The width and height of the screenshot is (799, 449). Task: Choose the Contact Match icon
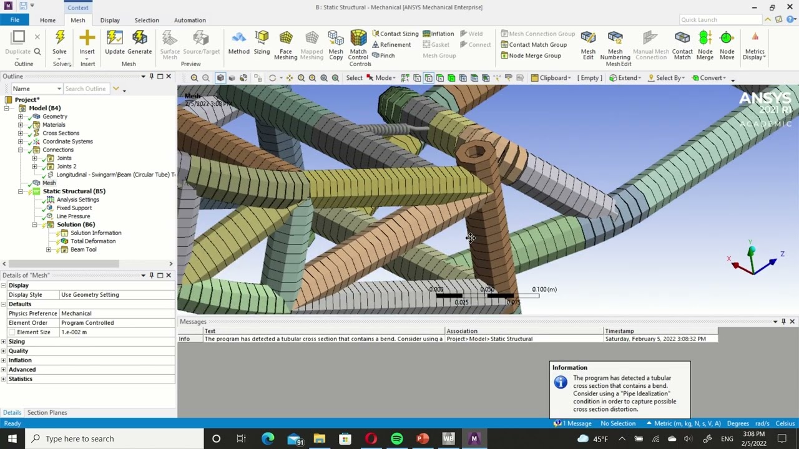pyautogui.click(x=682, y=38)
